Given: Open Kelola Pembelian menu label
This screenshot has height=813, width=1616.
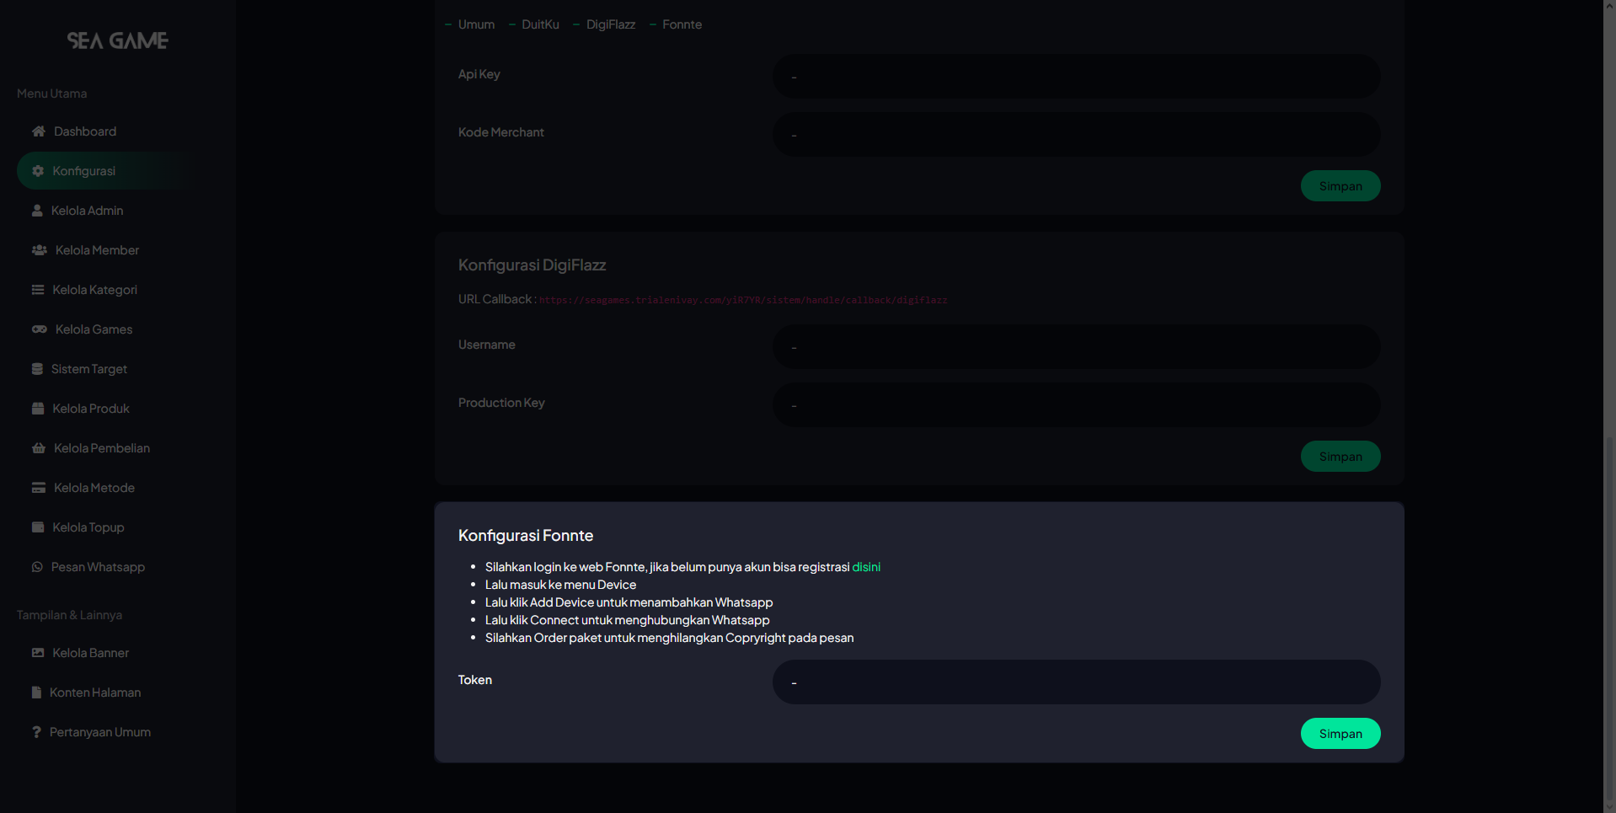Looking at the screenshot, I should [102, 448].
